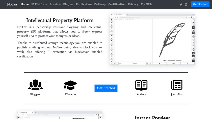Image resolution: width=212 pixels, height=119 pixels.
Task: Click paragraph starting 'Thanks to distributed storage'
Action: click(x=60, y=50)
